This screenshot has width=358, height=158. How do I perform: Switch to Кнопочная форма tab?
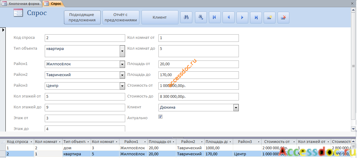point(21,3)
